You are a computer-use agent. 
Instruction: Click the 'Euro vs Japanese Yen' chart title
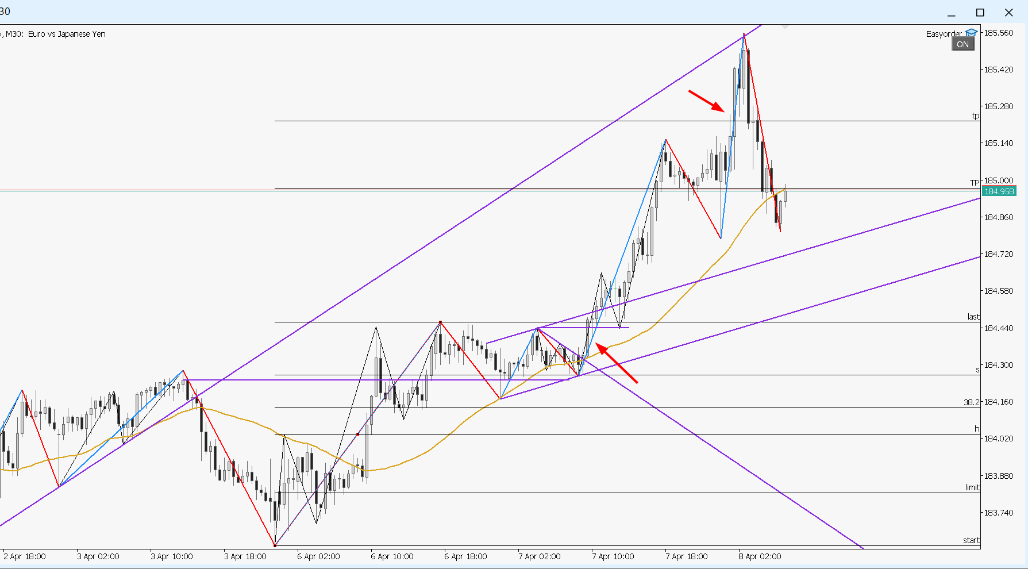click(x=67, y=34)
